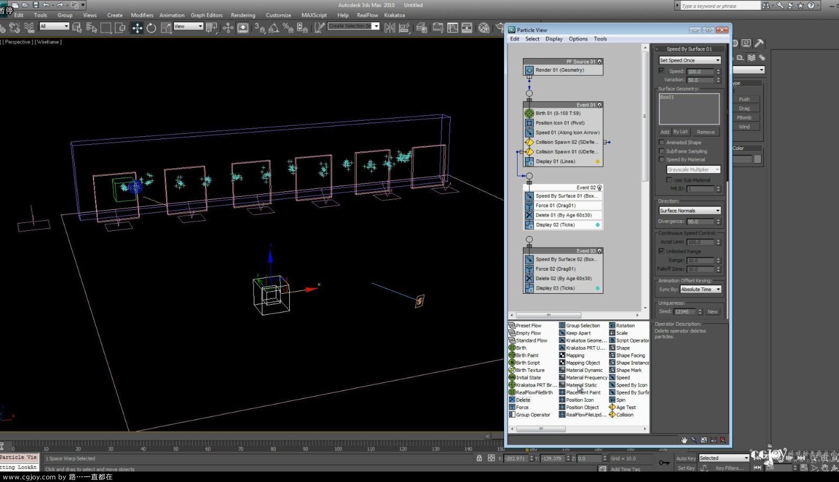This screenshot has width=839, height=482.
Task: Enable the Animated Shape checkbox
Action: pos(662,142)
